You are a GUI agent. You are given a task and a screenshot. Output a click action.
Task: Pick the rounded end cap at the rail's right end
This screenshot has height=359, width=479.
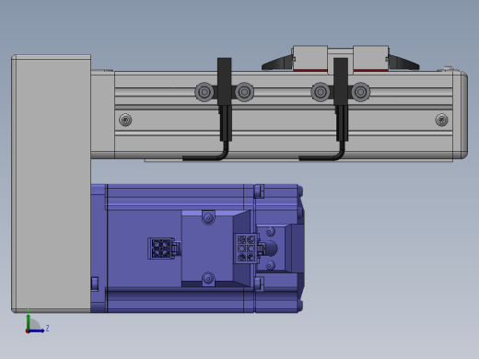pos(461,115)
